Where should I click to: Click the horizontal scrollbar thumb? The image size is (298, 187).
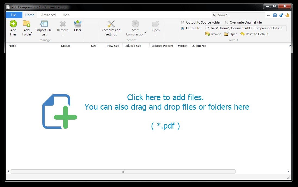(123, 172)
